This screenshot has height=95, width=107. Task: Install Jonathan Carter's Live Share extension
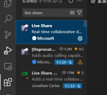(72, 86)
